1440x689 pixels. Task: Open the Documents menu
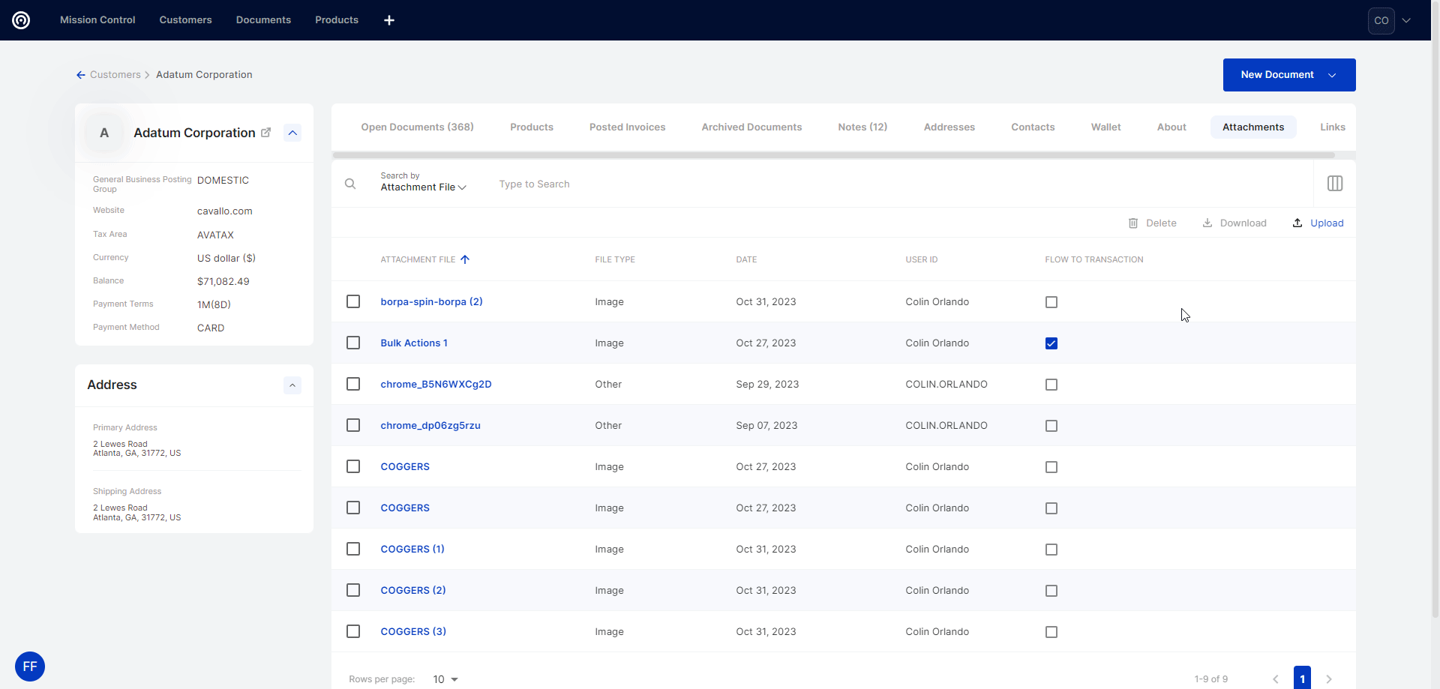(263, 20)
